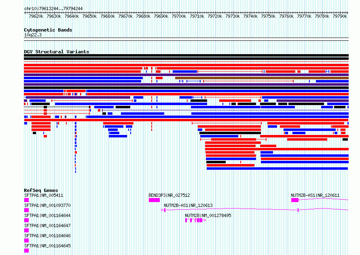This screenshot has width=360, height=255.
Task: Select the brown structural variant bar
Action: 262,78
